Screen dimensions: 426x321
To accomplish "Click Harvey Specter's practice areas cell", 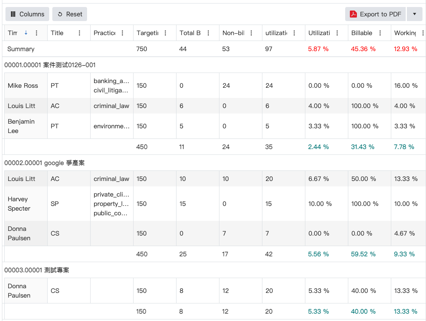I will pos(111,204).
